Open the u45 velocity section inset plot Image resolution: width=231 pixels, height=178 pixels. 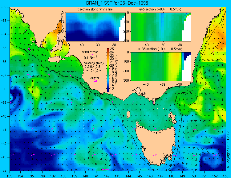pos(161,27)
